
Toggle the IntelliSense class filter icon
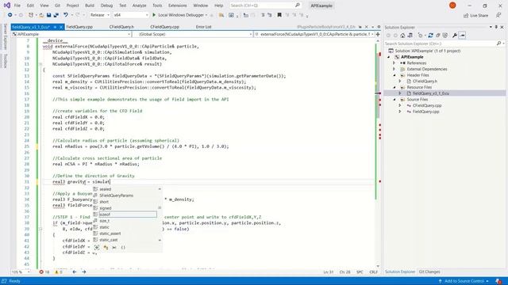(106, 248)
